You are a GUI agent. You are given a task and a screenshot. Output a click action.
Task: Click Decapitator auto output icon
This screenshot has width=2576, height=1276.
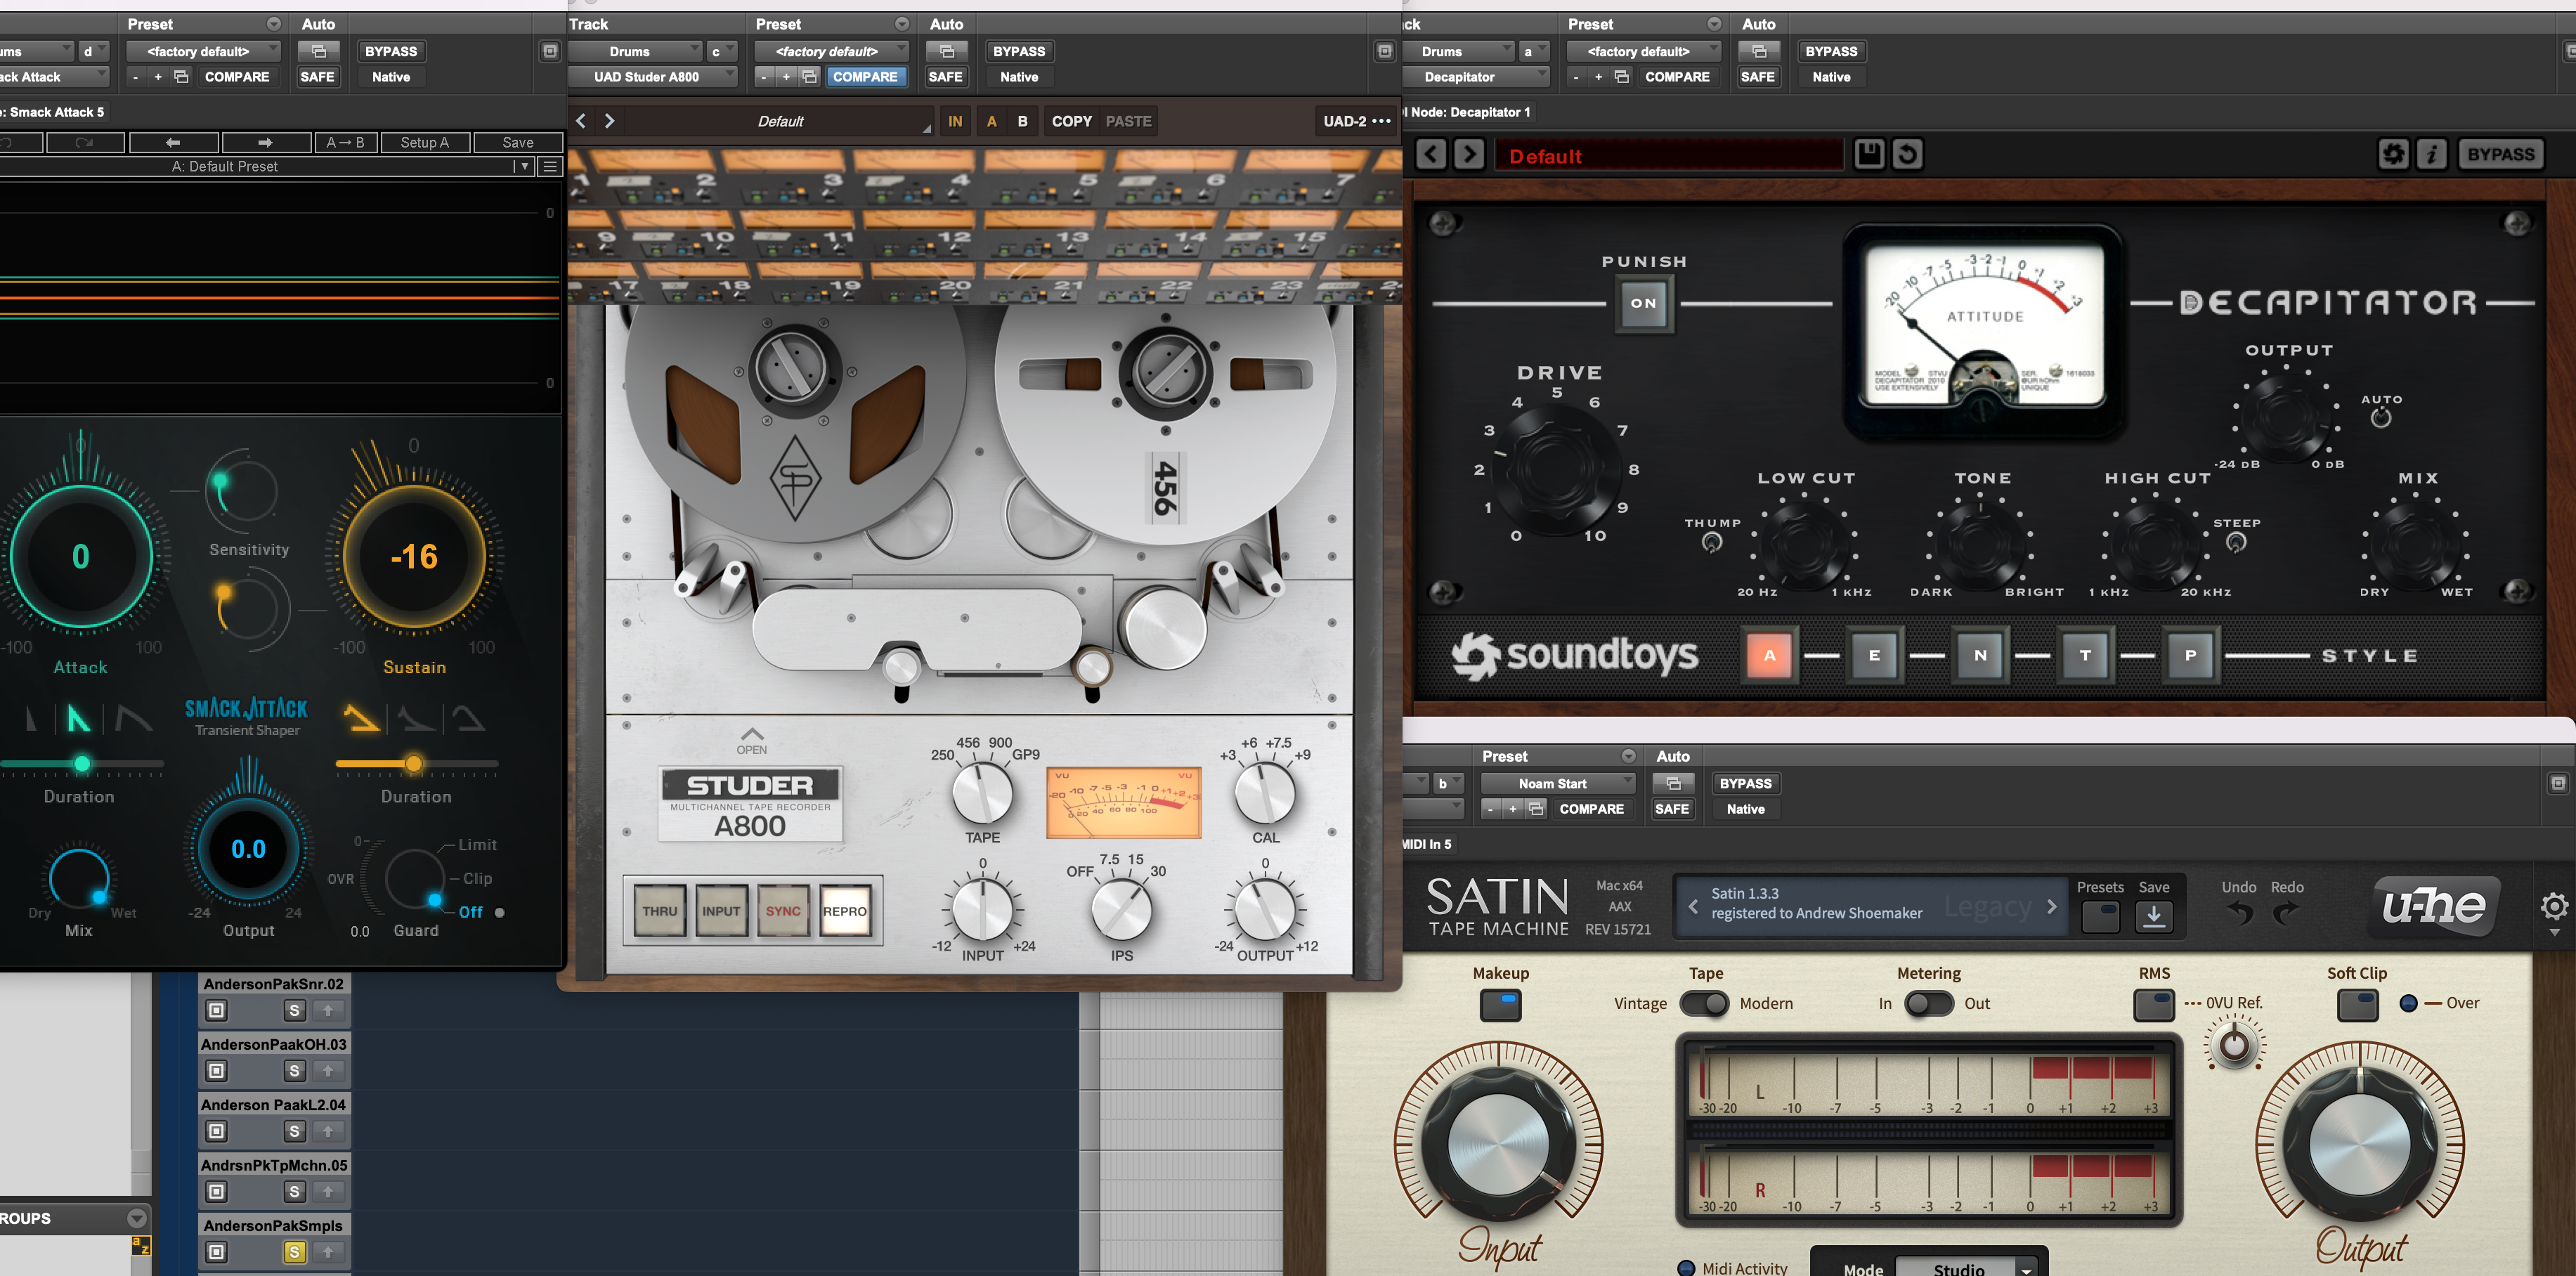[x=2381, y=418]
